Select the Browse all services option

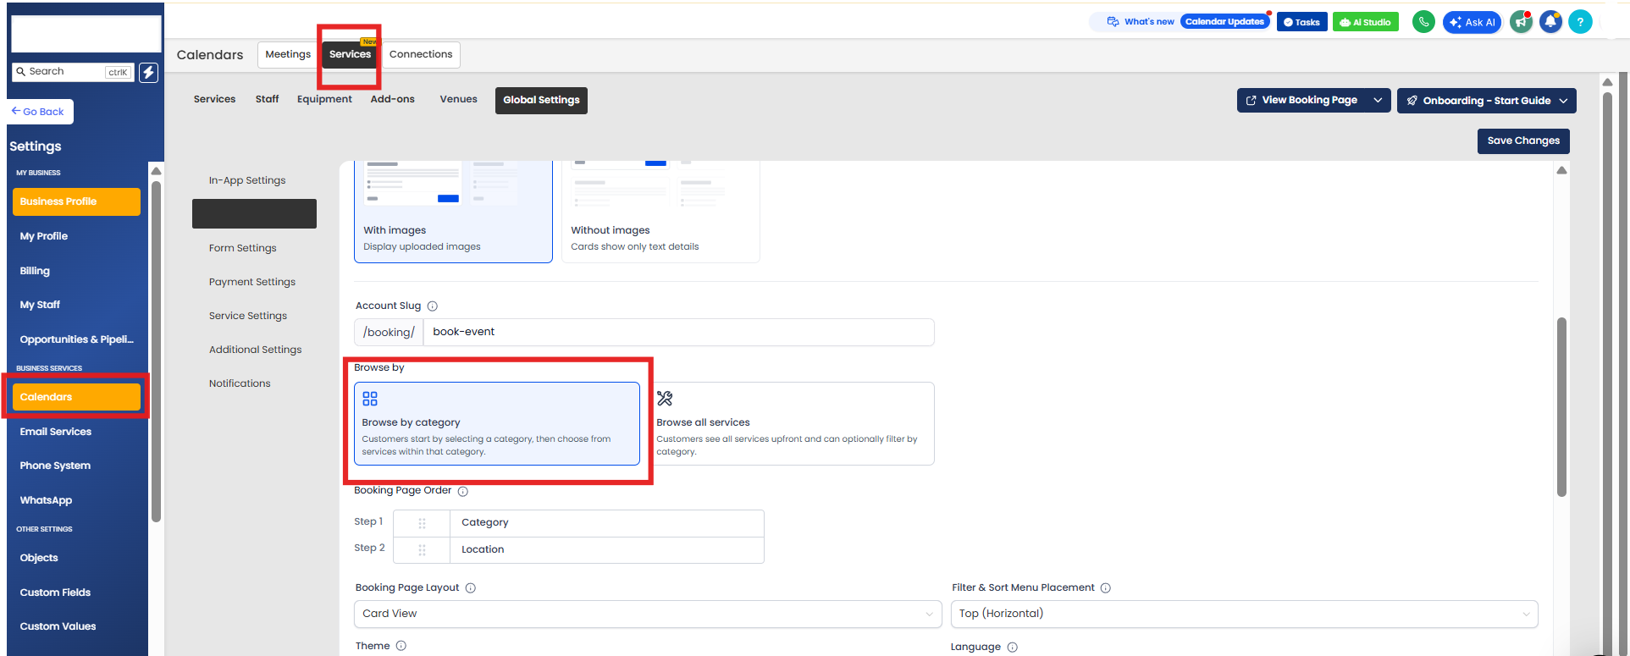793,423
